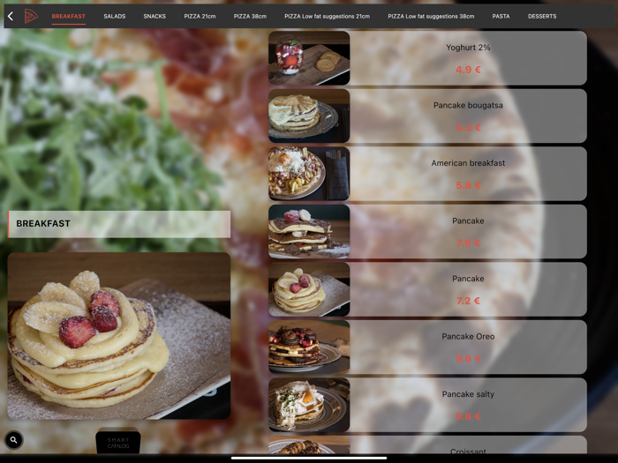Screen dimensions: 618x463
Task: Tap the BREAKFAST category heading banner
Action: (119, 224)
